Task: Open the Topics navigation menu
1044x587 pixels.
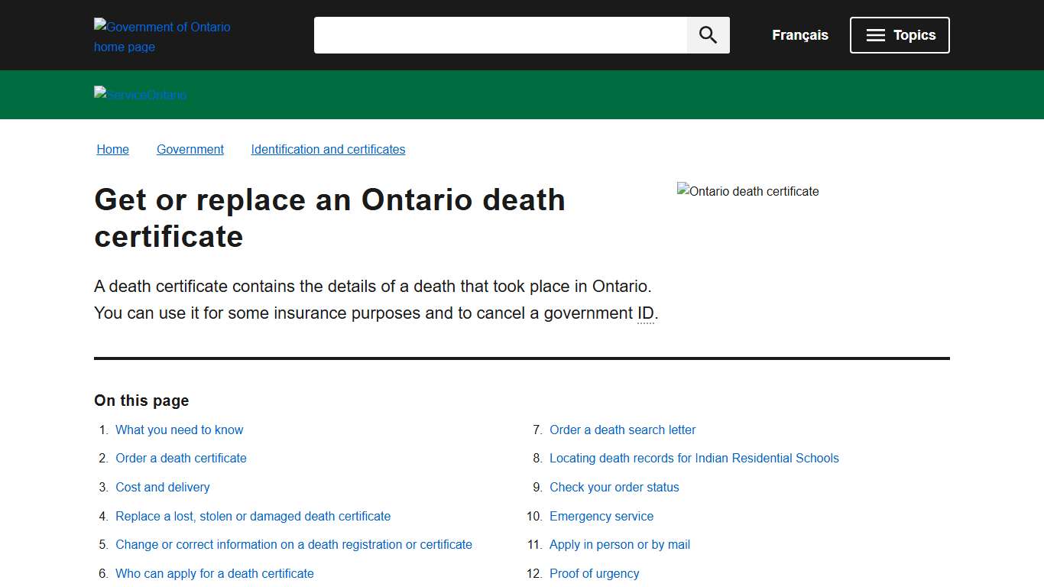Action: 900,34
